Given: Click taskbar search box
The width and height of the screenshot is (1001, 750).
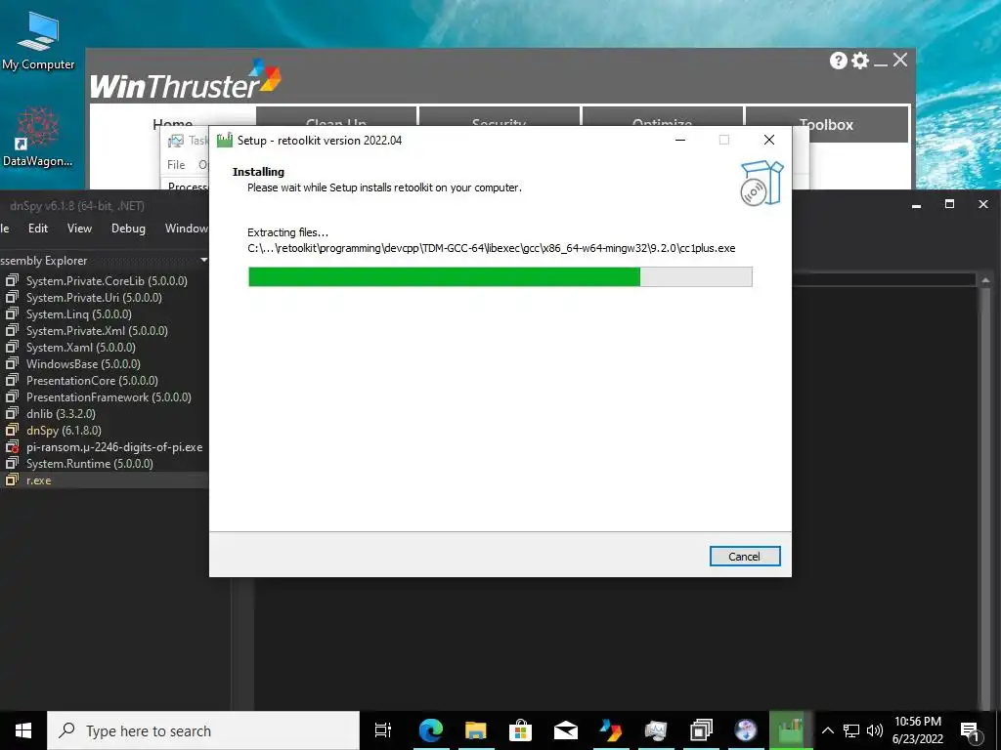Looking at the screenshot, I should 203,730.
